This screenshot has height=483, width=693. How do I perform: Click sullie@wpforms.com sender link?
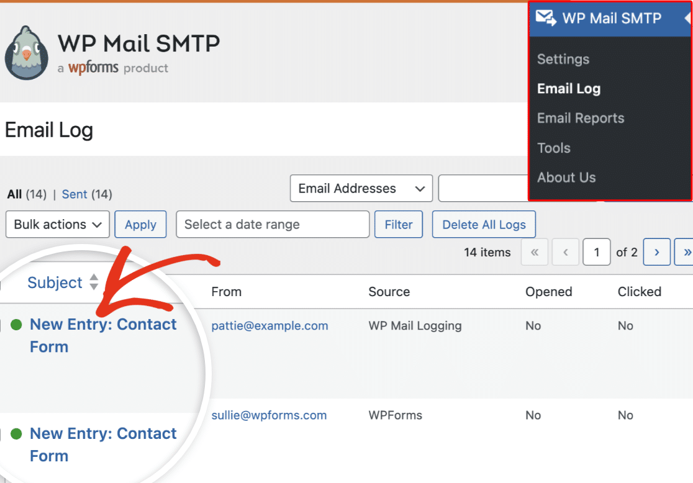(269, 415)
